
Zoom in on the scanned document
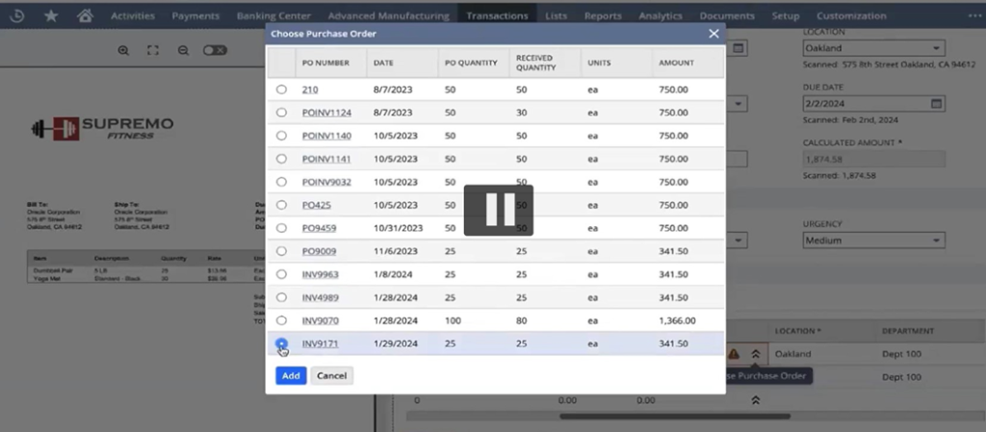(x=123, y=50)
